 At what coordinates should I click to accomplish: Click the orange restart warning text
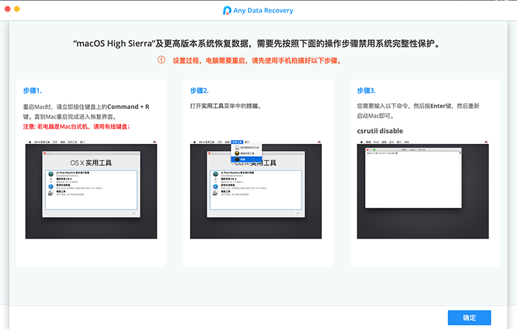click(x=257, y=61)
